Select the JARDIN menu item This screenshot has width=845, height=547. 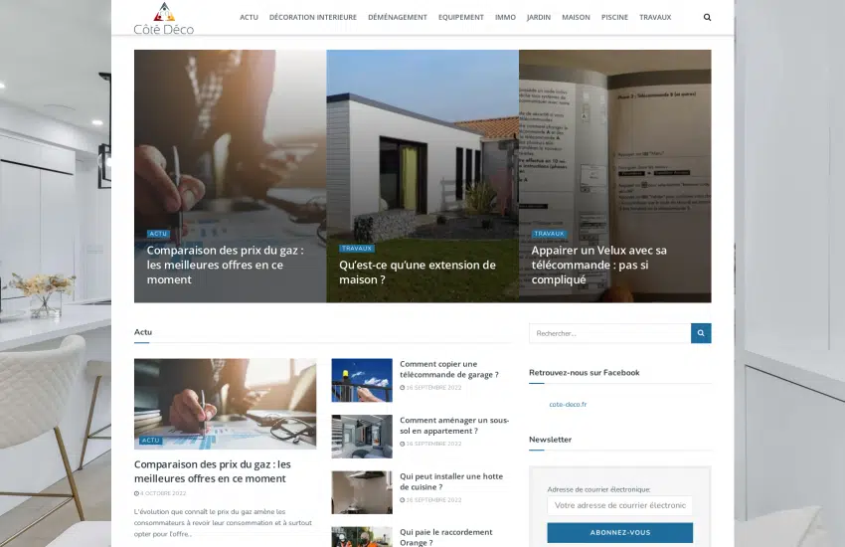click(539, 17)
